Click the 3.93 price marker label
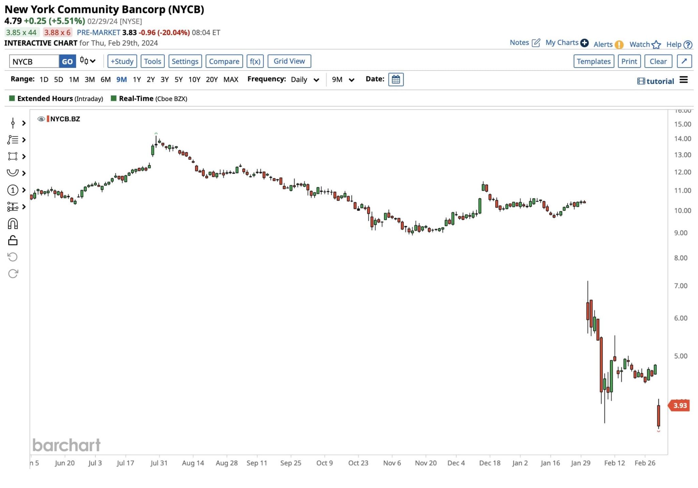 pyautogui.click(x=679, y=406)
